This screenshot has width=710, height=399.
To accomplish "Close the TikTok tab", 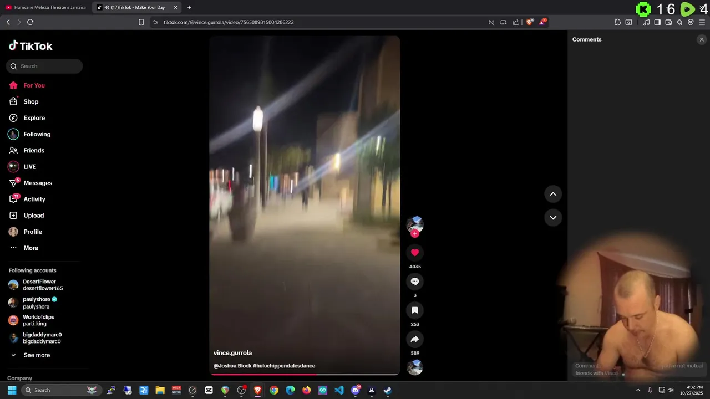I will tap(176, 7).
